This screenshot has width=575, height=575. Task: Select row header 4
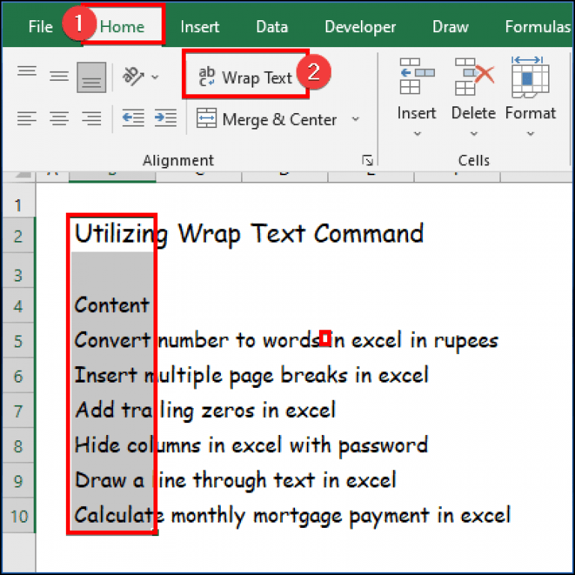point(18,305)
